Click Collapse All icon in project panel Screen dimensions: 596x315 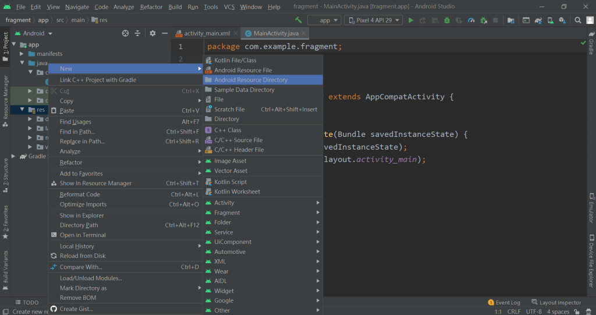(137, 33)
